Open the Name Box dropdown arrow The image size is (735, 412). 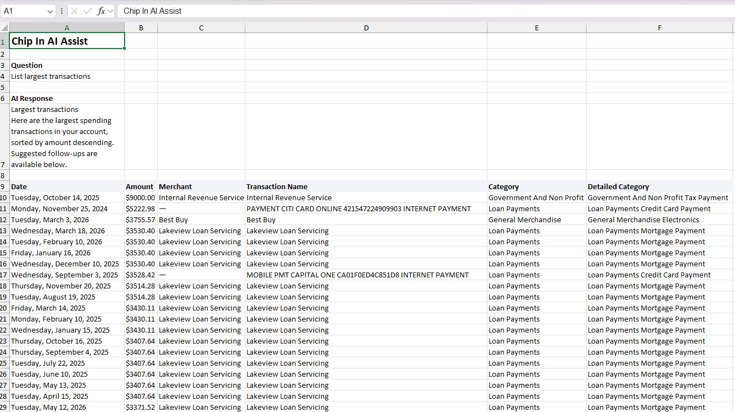(51, 11)
